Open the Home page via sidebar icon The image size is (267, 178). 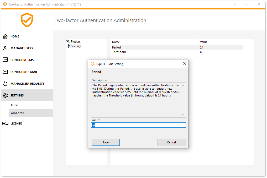[5, 36]
